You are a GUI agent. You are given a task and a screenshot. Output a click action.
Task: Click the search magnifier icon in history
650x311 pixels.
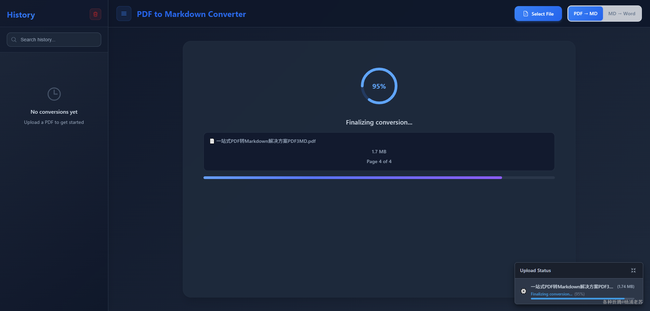14,40
